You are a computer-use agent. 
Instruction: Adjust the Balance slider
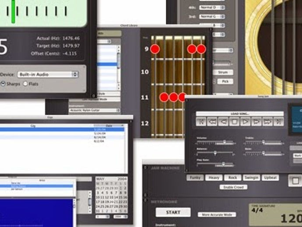coord(215,153)
